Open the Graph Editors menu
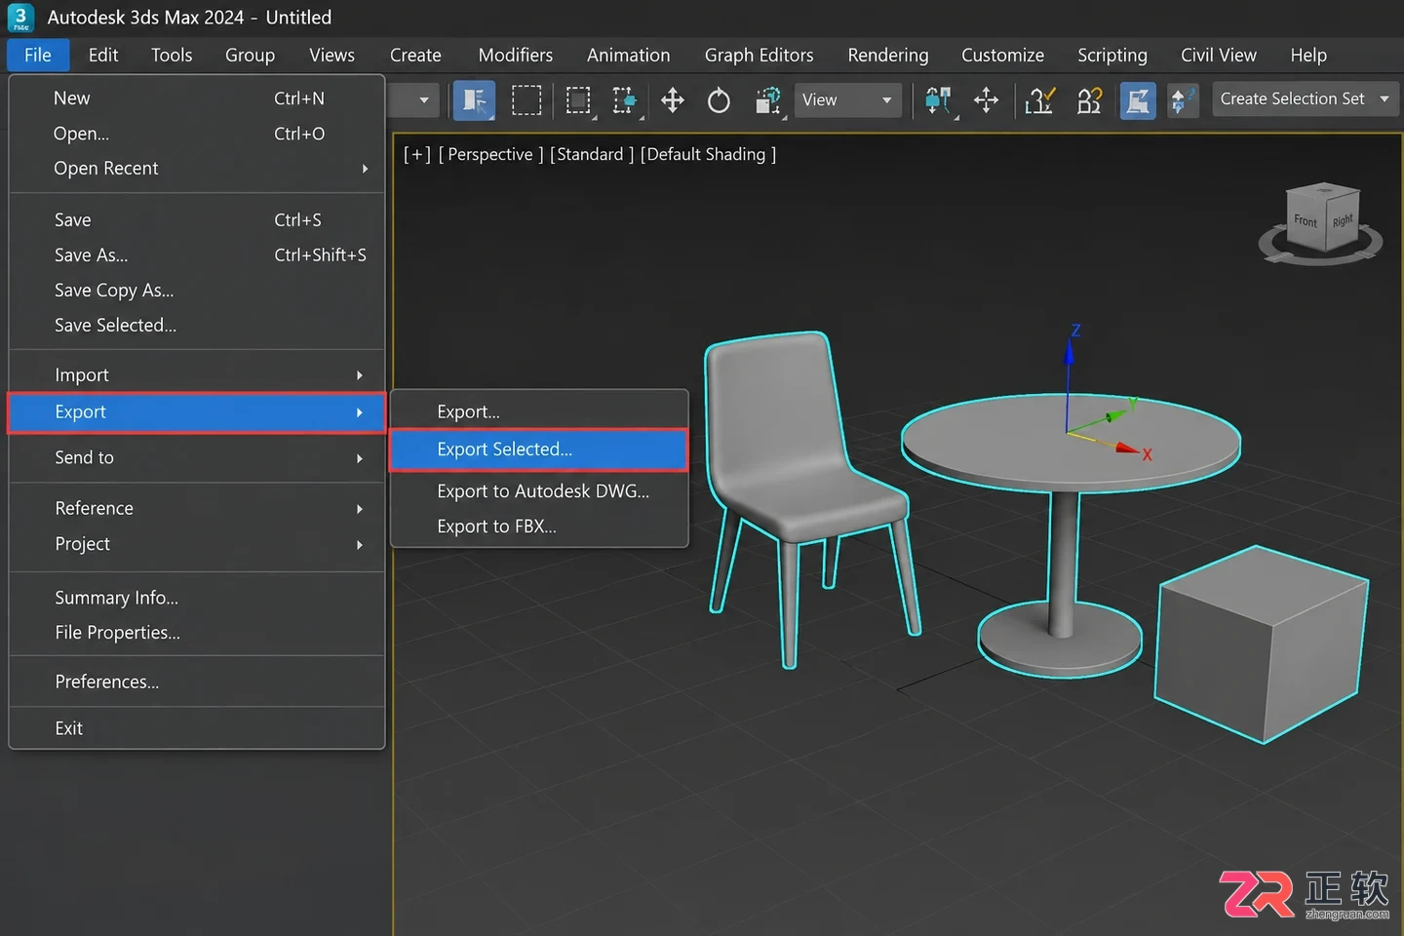Image resolution: width=1404 pixels, height=936 pixels. point(759,56)
